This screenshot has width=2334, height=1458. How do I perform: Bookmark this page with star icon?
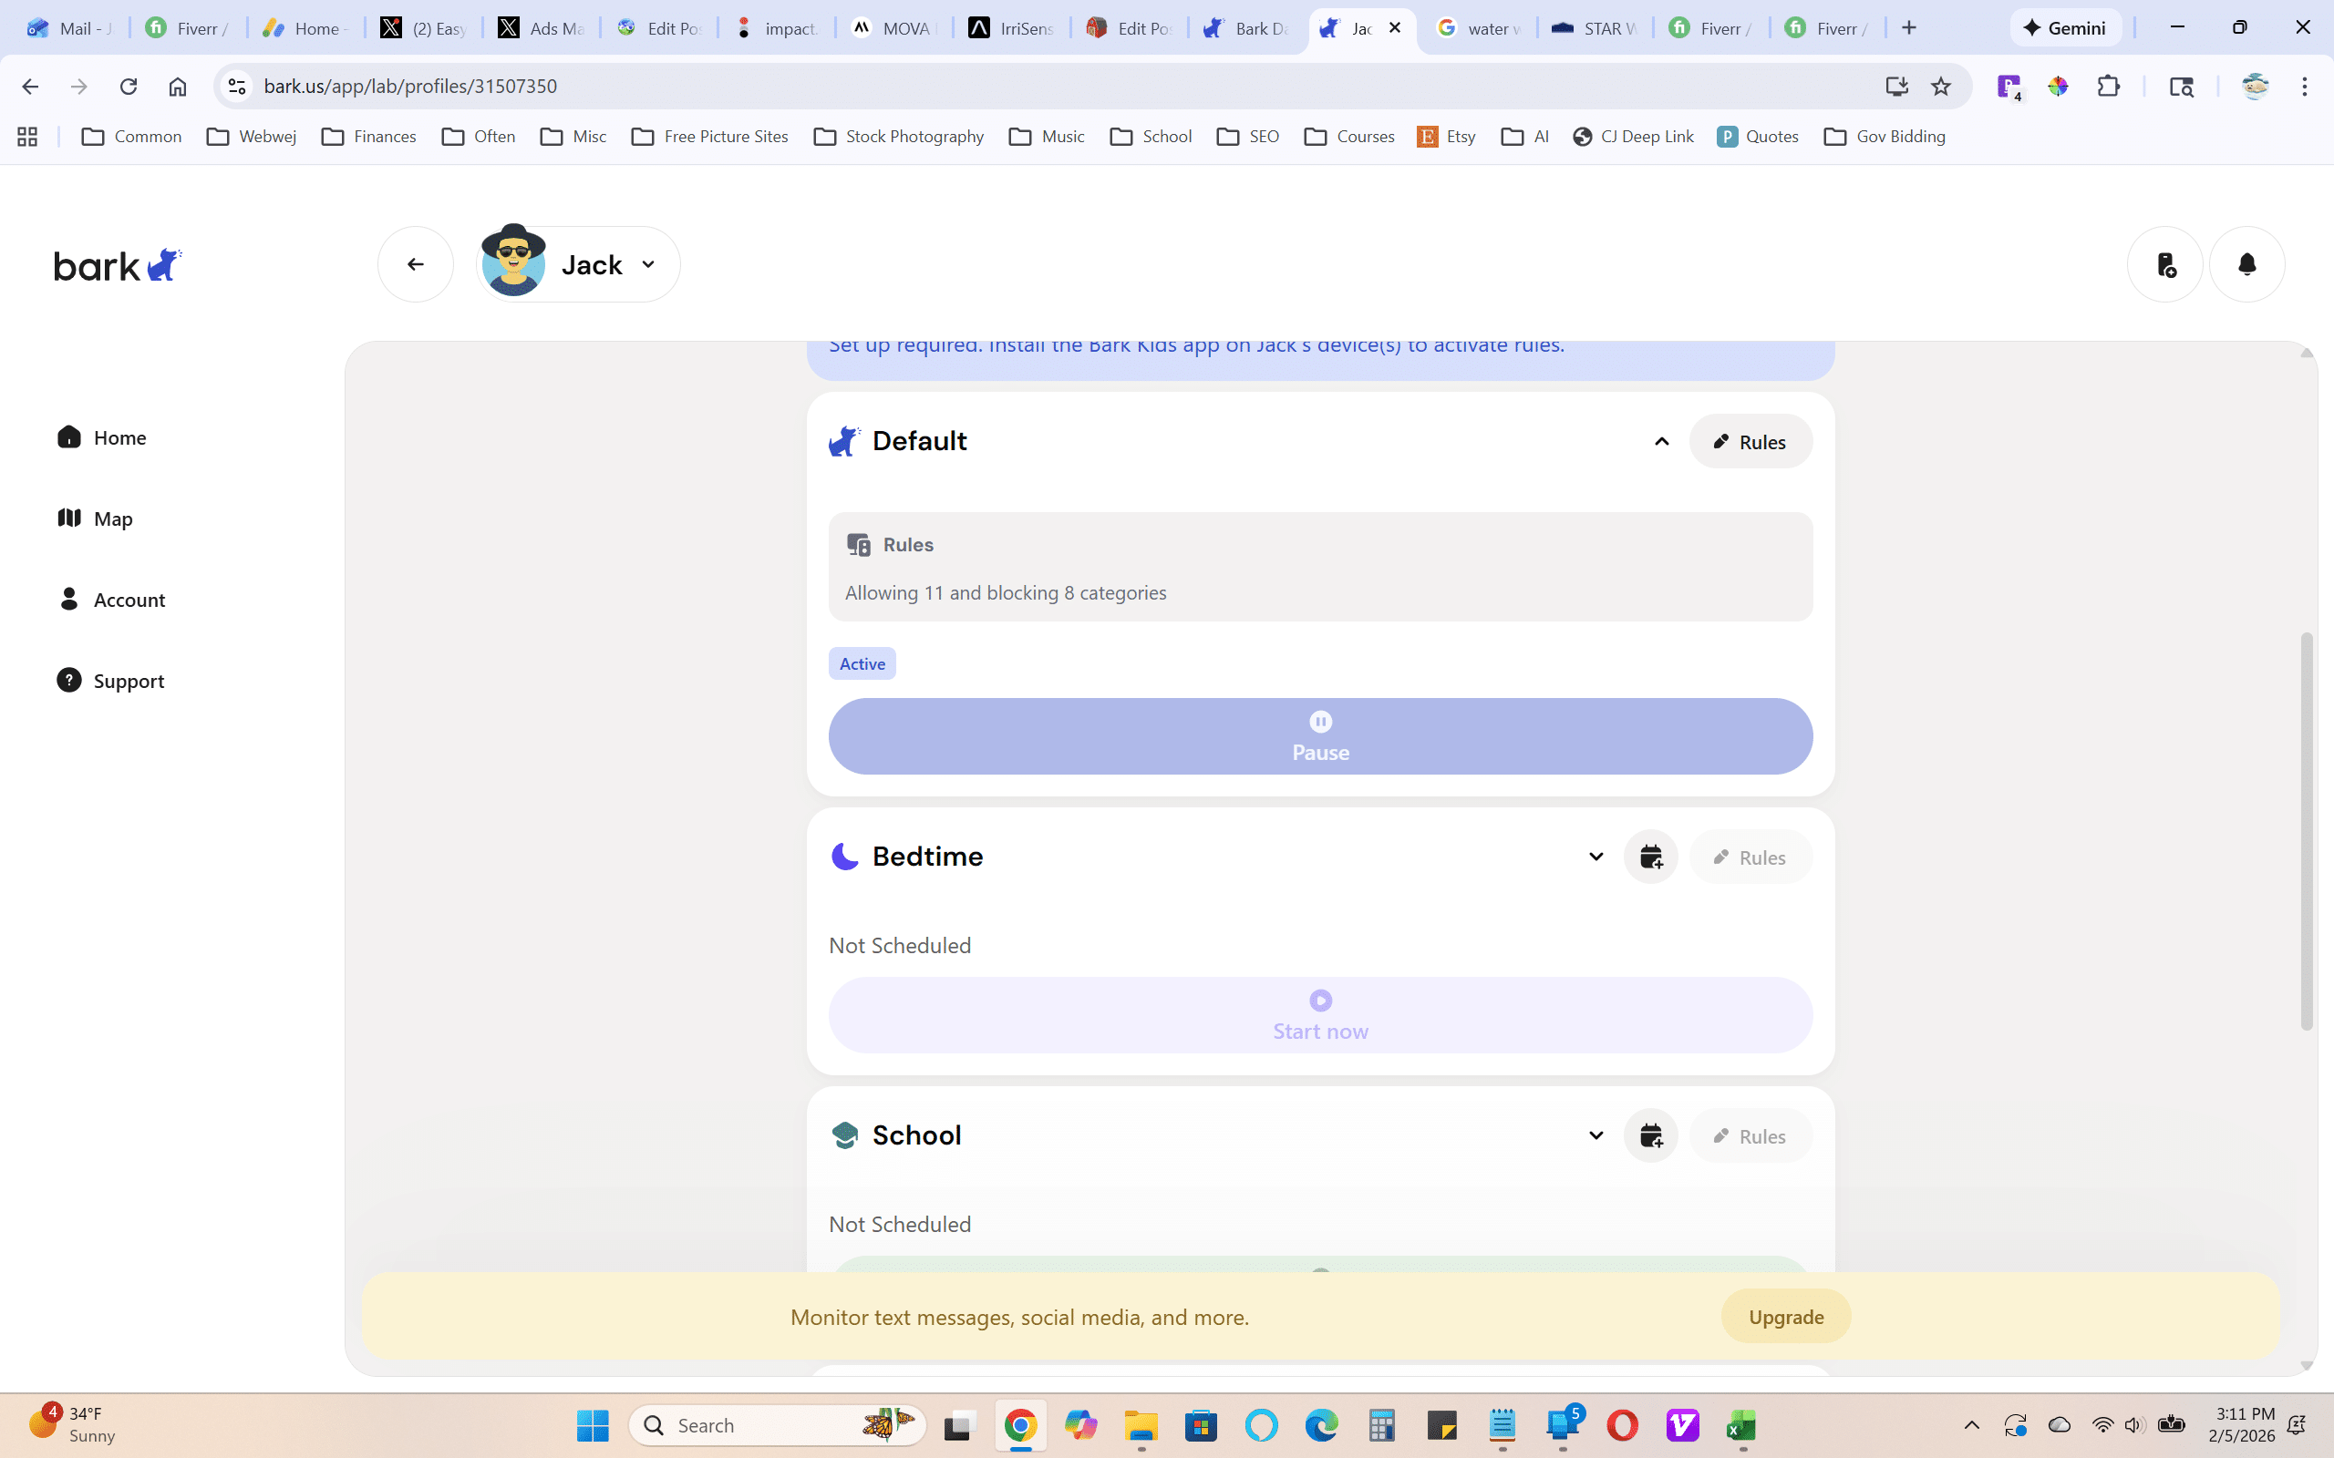[x=1940, y=87]
